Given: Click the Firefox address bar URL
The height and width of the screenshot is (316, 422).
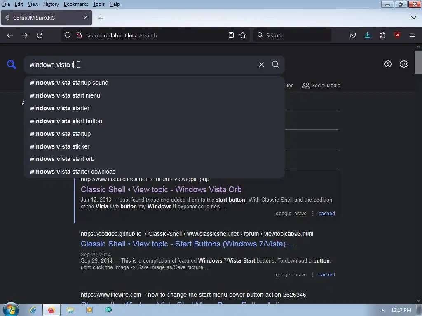Looking at the screenshot, I should point(155,35).
